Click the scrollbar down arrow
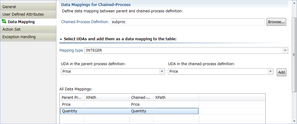This screenshot has height=124, width=297. pos(294,121)
